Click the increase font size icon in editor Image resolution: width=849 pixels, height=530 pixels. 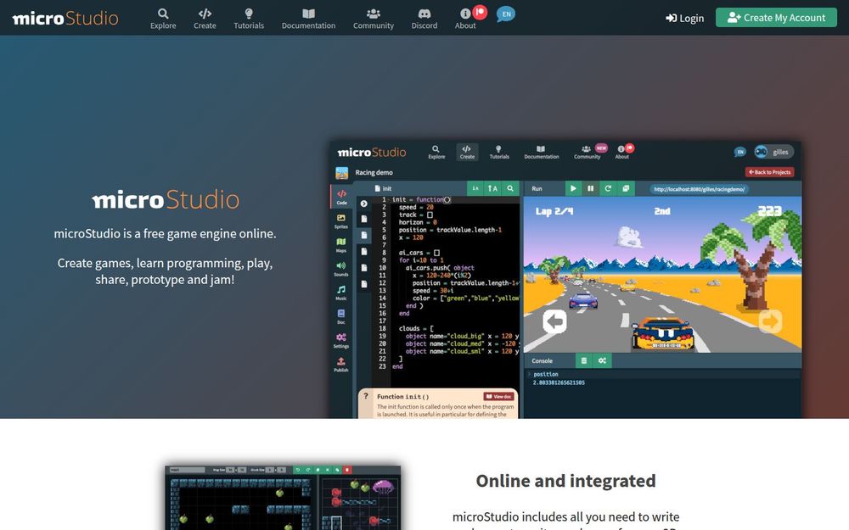pos(492,188)
